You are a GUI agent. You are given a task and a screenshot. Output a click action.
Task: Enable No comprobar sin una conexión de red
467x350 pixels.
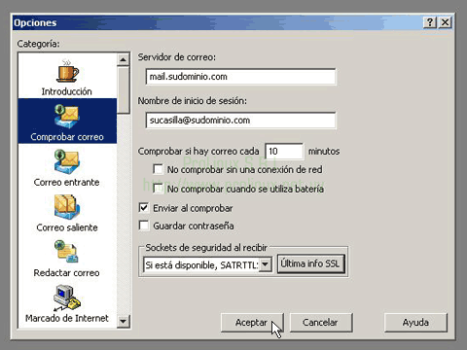pyautogui.click(x=158, y=169)
